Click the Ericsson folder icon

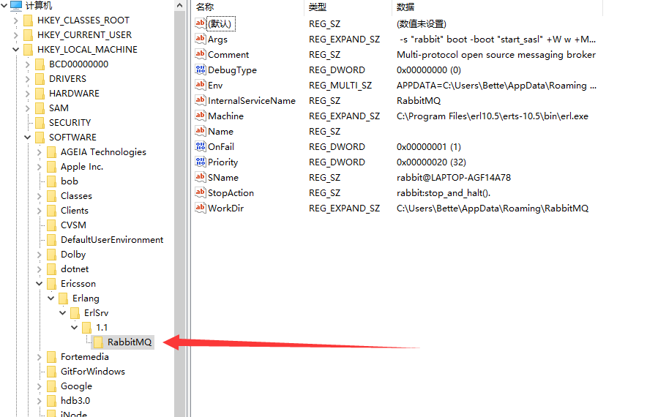[51, 283]
